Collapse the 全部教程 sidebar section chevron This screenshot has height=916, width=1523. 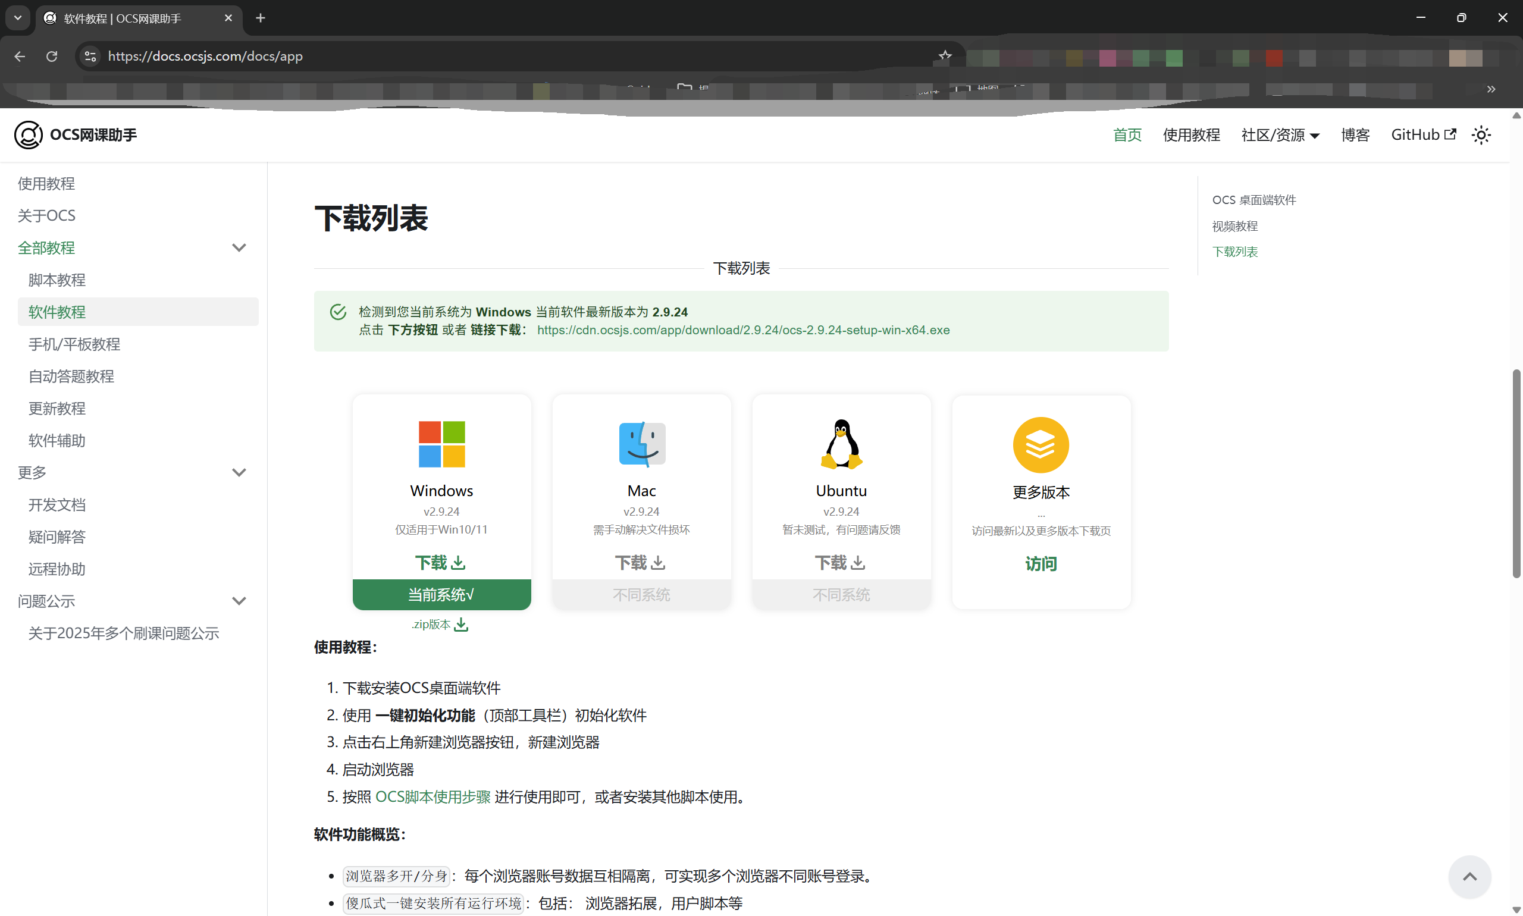pos(239,247)
